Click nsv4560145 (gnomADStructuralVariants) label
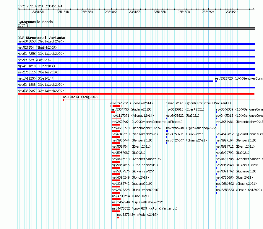Screen dimensions: 263x229 pyautogui.click(x=198, y=103)
